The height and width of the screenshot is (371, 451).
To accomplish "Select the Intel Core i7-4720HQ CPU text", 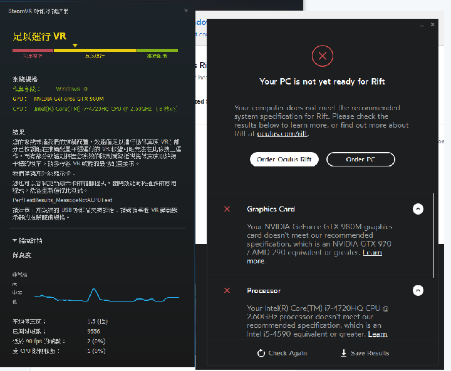I will point(106,109).
